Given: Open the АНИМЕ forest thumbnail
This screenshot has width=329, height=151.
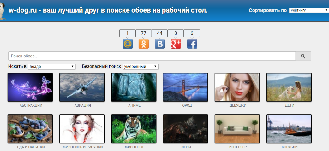Looking at the screenshot, I should point(134,87).
